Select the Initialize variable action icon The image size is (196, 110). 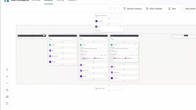(96, 21)
